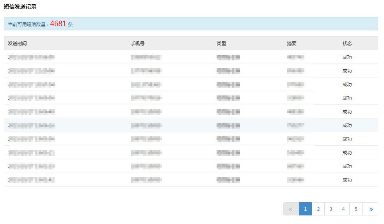Click the 4681 available SMS count
Image resolution: width=384 pixels, height=224 pixels.
click(58, 24)
